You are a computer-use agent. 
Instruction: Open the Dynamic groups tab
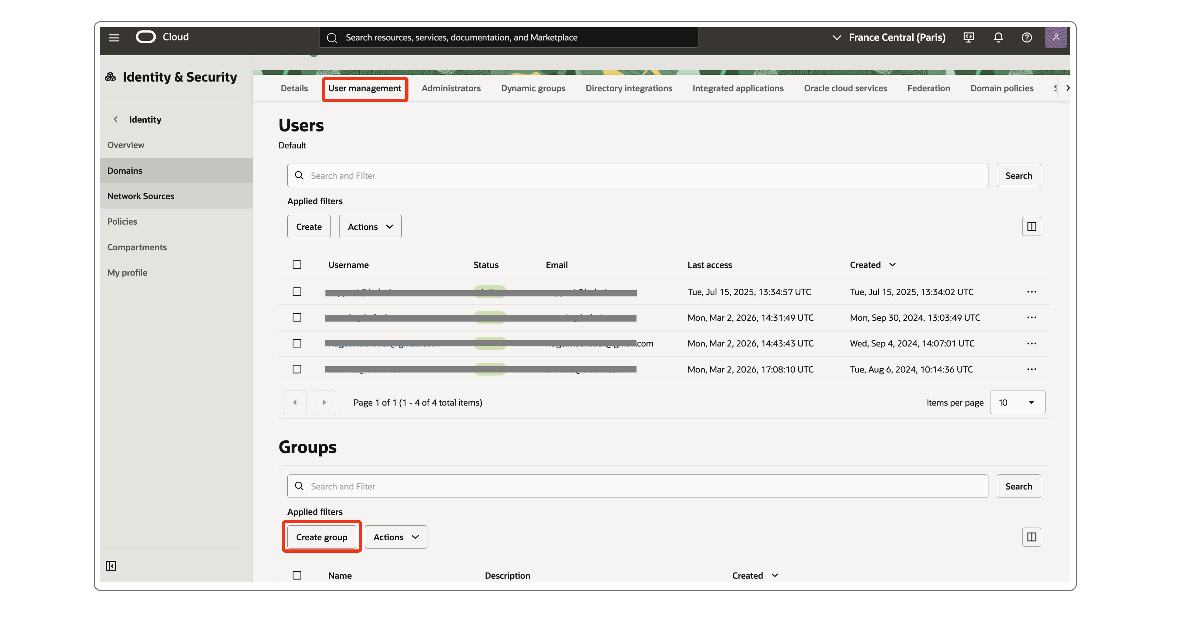(533, 88)
